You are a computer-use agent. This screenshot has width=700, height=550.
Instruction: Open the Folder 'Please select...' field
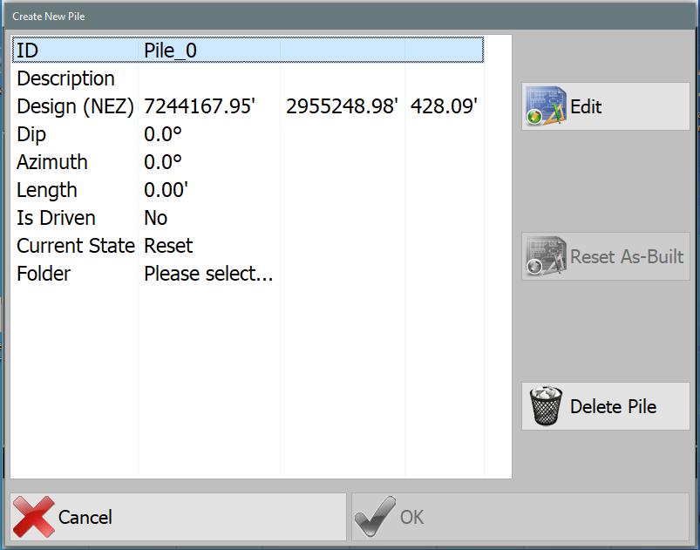[x=208, y=274]
